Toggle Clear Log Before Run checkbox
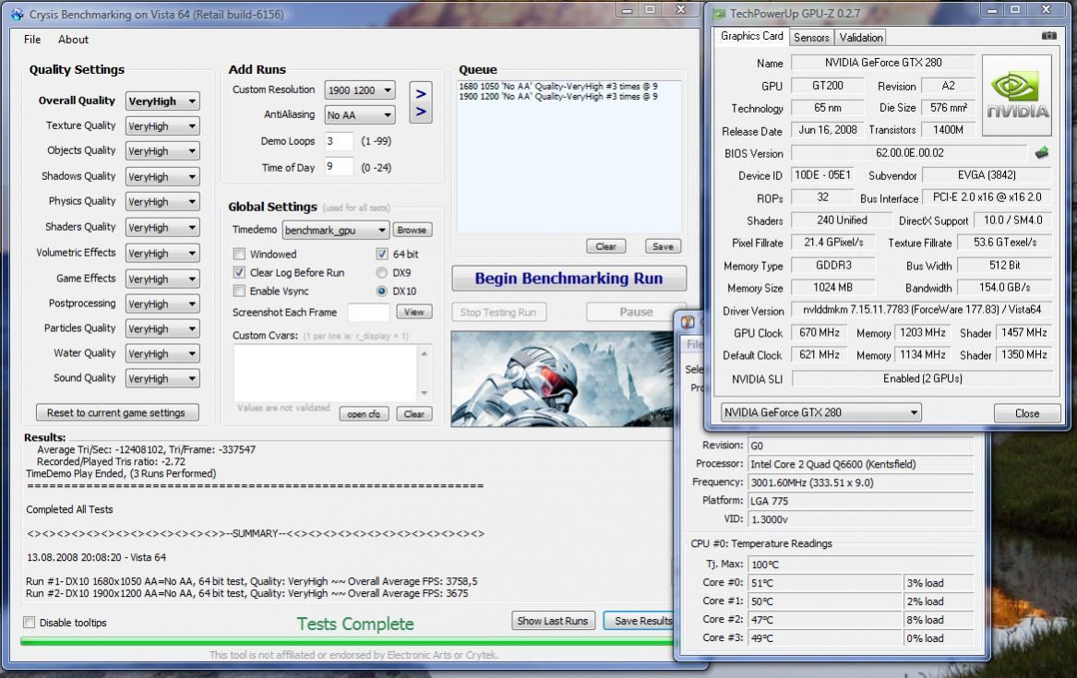Screen dimensions: 1077x678 click(x=239, y=272)
